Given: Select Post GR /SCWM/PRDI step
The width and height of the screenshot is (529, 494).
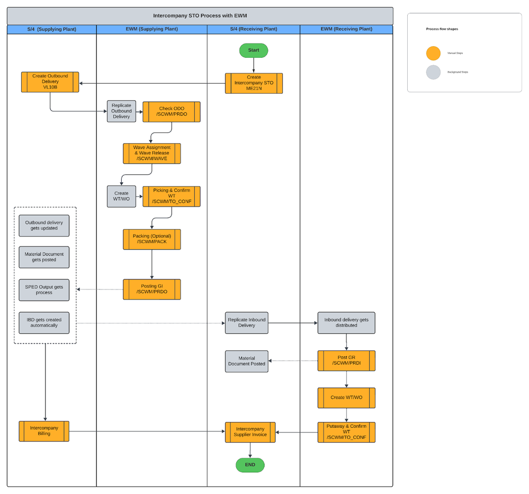Looking at the screenshot, I should tap(346, 360).
